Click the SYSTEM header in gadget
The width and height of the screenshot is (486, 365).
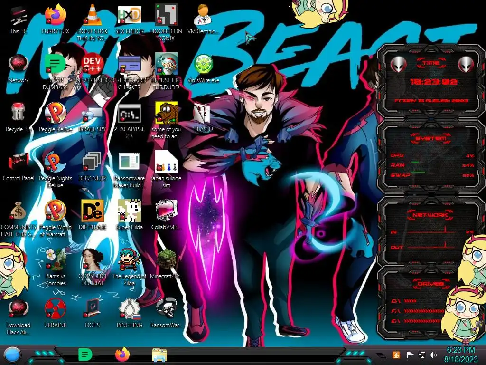pos(431,138)
